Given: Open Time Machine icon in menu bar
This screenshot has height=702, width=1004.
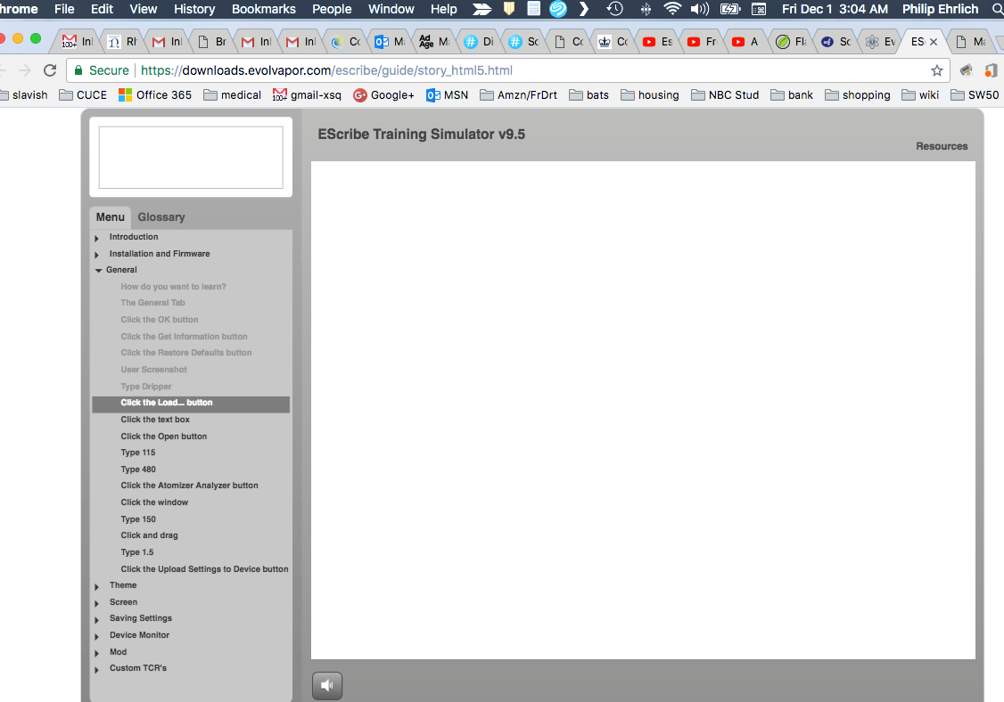Looking at the screenshot, I should click(x=614, y=9).
